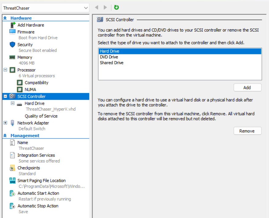Select the Checkpoints icon
This screenshot has width=269, height=218.
(x=12, y=168)
